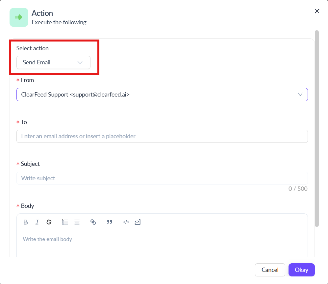
Task: Click the green Action arrow icon
Action: [19, 17]
